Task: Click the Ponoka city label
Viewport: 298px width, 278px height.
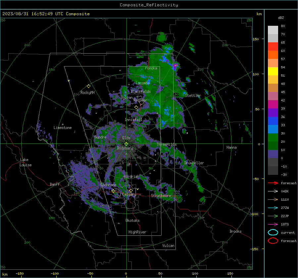Action: click(151, 68)
